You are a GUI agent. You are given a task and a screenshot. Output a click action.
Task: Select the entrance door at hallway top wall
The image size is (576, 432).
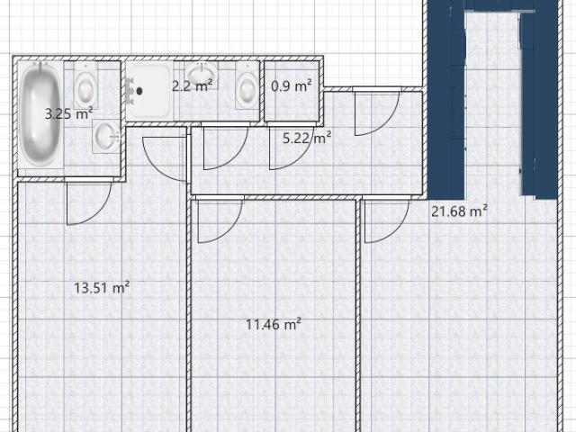(377, 112)
